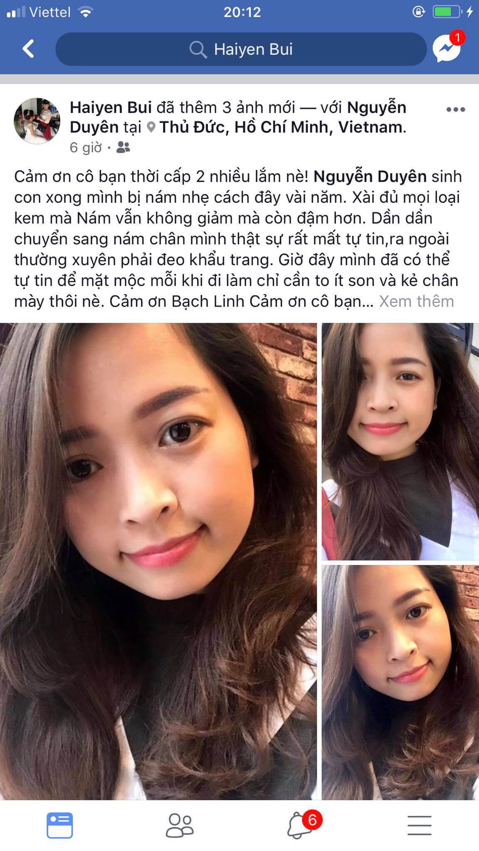Open Haiyen Bui's profile picture

(37, 121)
